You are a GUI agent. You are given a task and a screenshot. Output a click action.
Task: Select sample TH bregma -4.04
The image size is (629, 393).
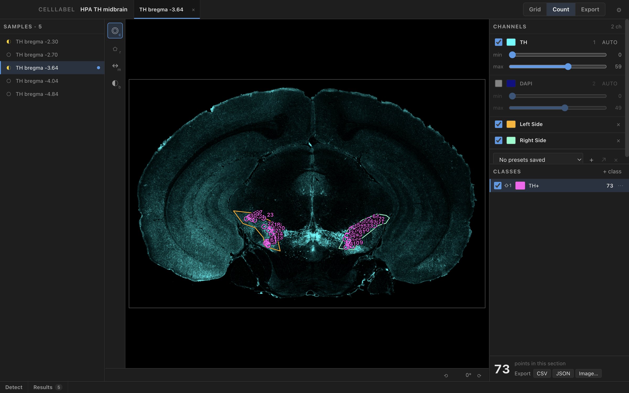coord(52,81)
